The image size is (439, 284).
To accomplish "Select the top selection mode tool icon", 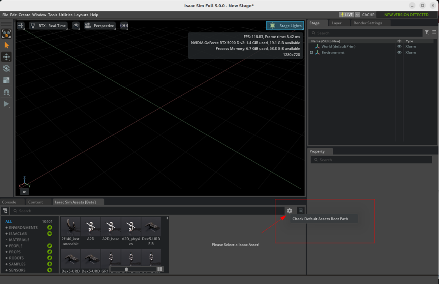I will click(7, 34).
